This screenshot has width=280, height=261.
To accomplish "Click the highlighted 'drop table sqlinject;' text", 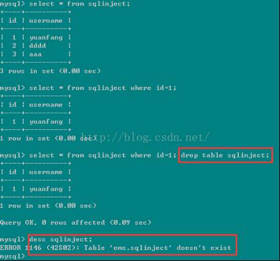I will pos(225,156).
